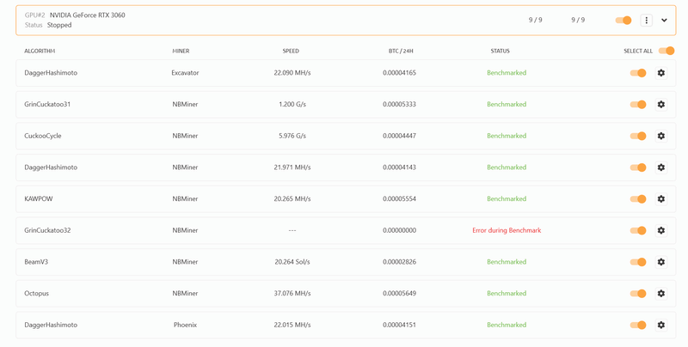
Task: Click the 0.00004447 BTC value
Action: pos(399,136)
